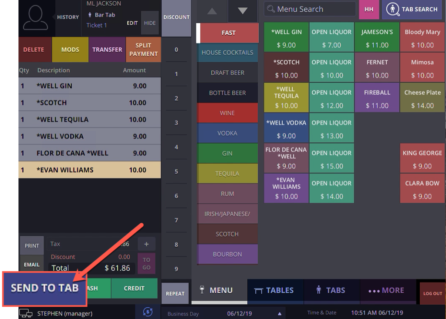Select the wine glass icon on MENU tab
Image resolution: width=446 pixels, height=319 pixels.
(202, 290)
